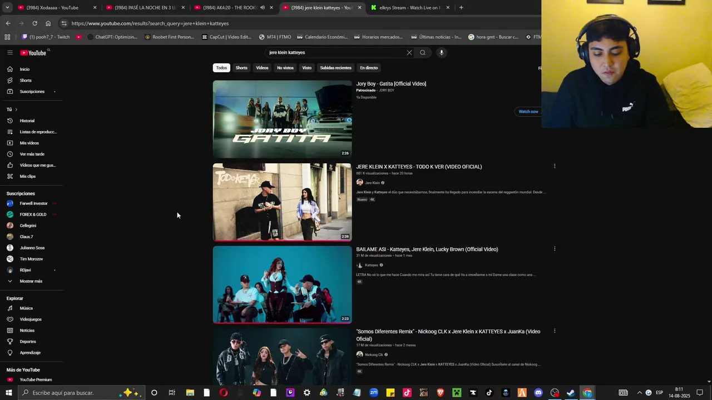Image resolution: width=712 pixels, height=400 pixels.
Task: Select Todos filter chip
Action: pyautogui.click(x=221, y=68)
